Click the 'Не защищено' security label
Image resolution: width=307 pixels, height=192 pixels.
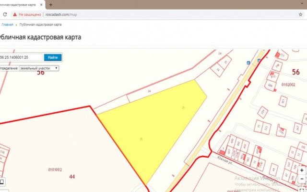click(30, 15)
